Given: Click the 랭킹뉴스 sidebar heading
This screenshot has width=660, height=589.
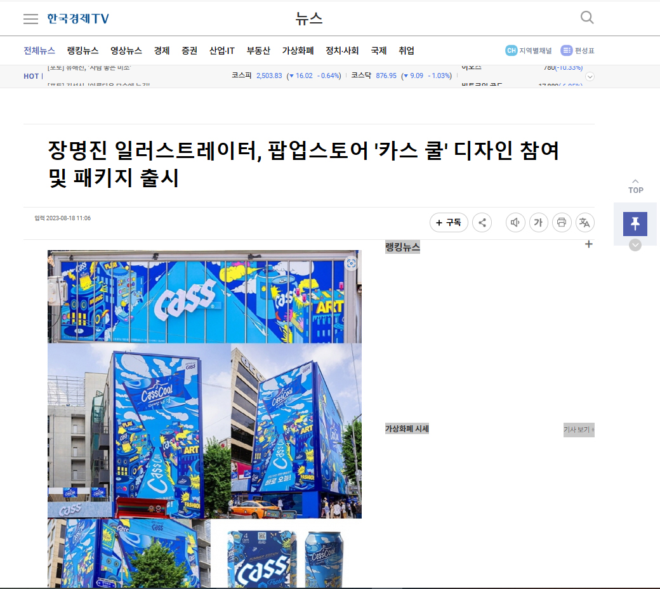Looking at the screenshot, I should 403,247.
